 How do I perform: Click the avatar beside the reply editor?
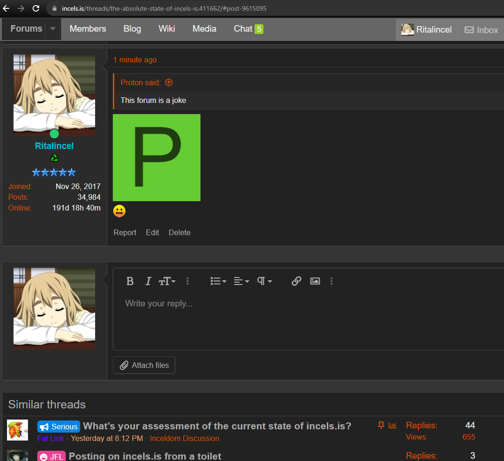(55, 309)
